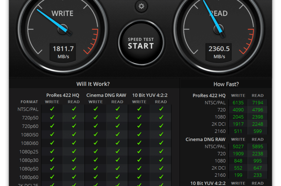The image size is (281, 186).
Task: Click the 720p50 10 Bit YUV read checkmark
Action: click(x=161, y=117)
